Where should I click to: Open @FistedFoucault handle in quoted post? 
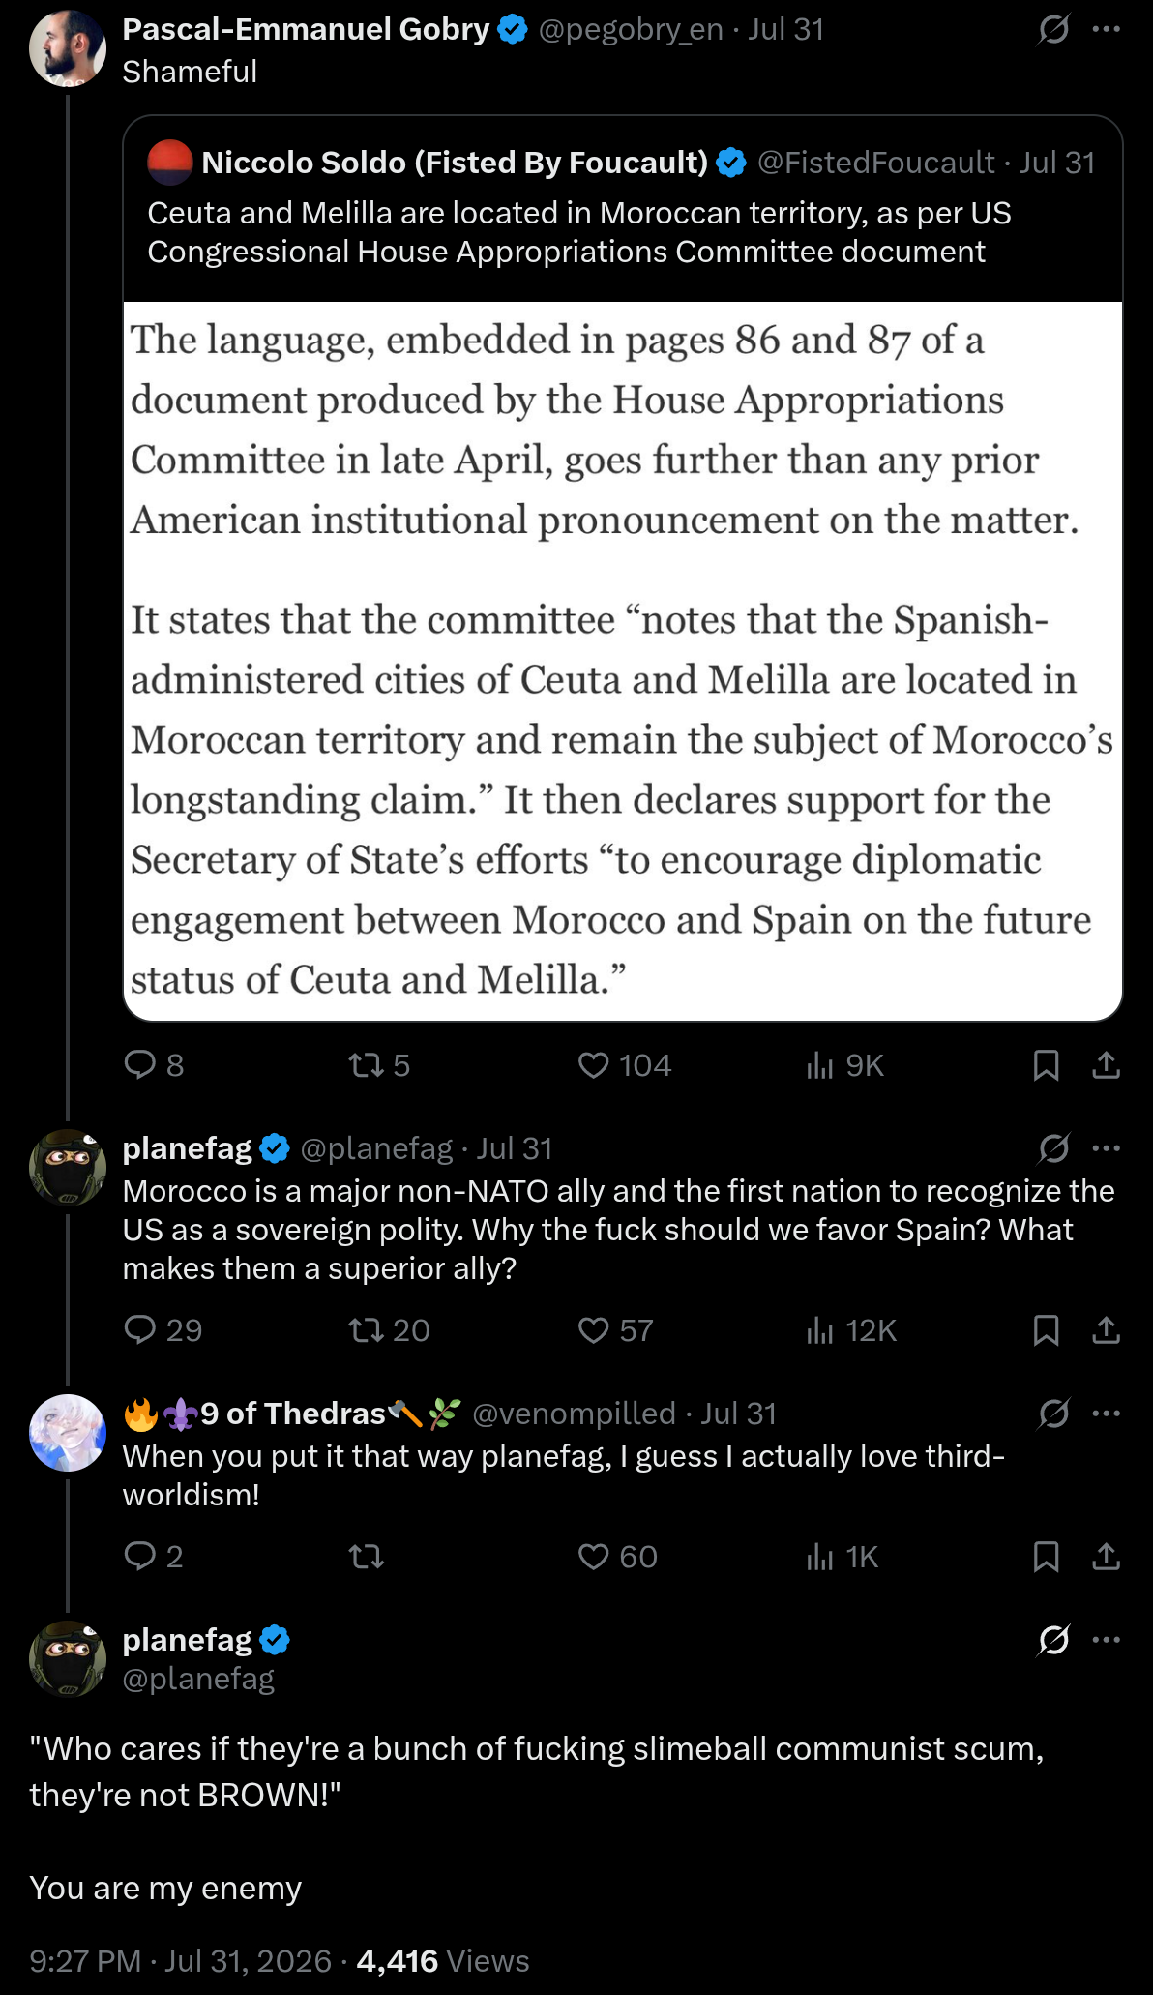coord(876,163)
